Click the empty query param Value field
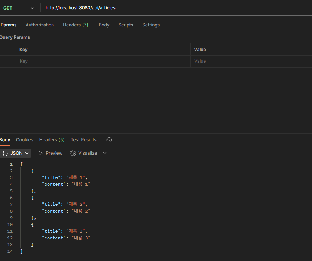 251,61
